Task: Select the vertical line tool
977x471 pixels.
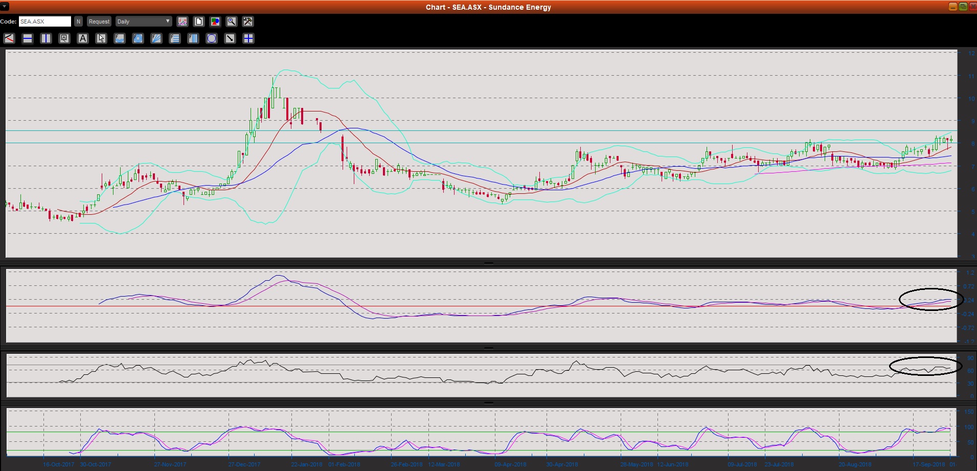Action: (46, 38)
